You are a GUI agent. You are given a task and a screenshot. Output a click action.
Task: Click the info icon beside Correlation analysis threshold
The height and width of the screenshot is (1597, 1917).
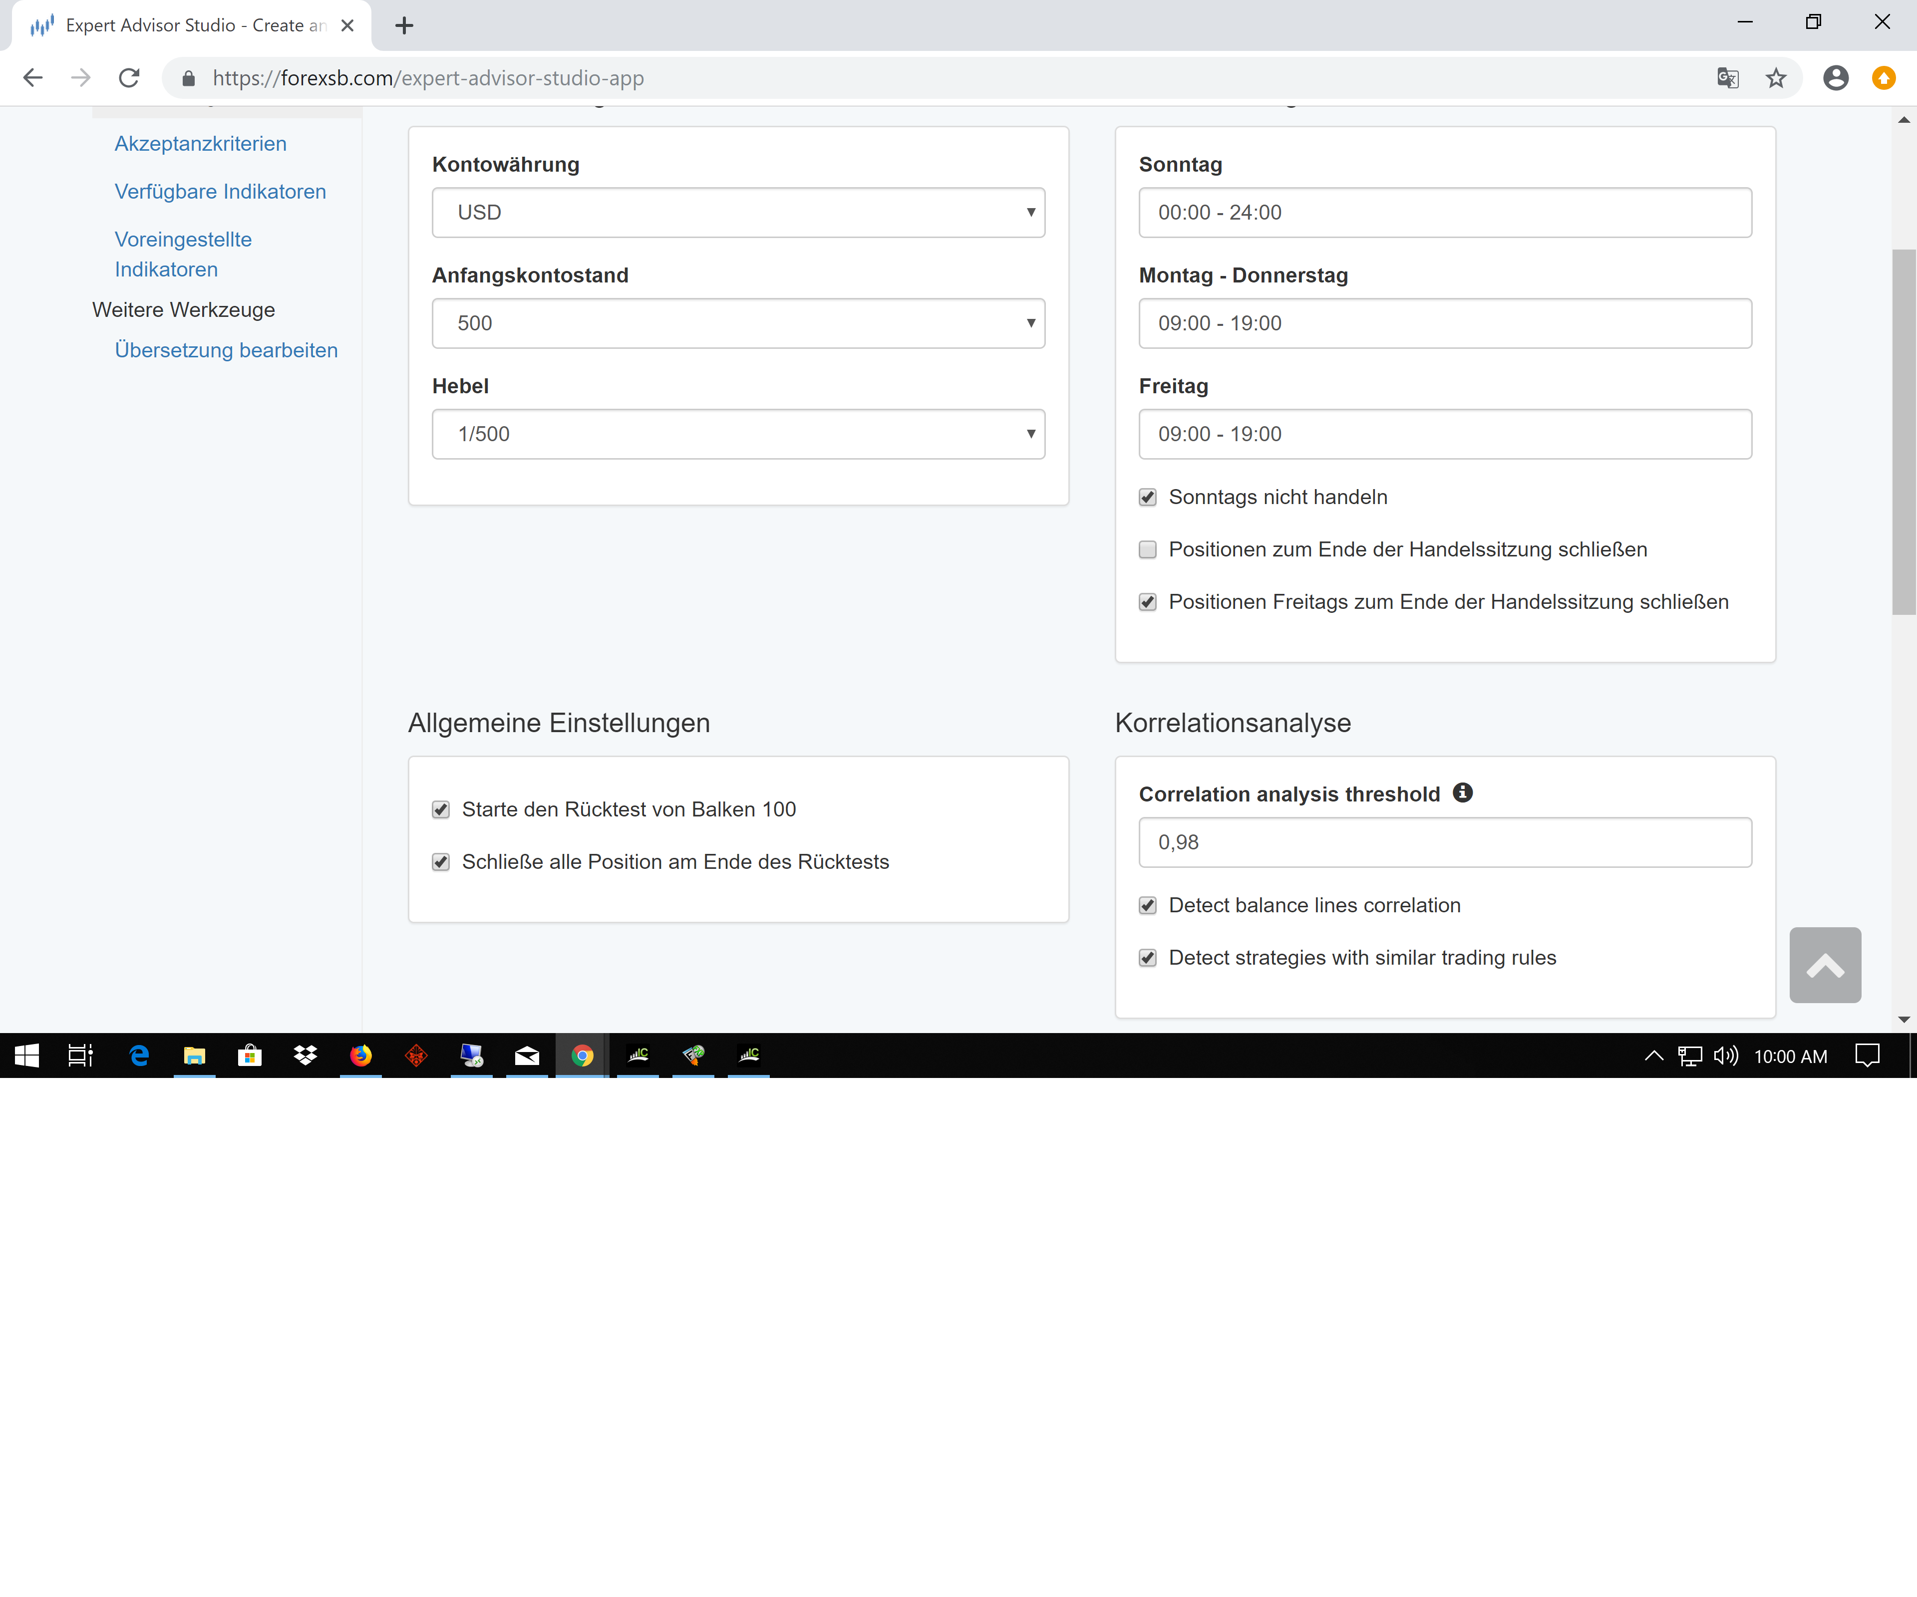1462,792
